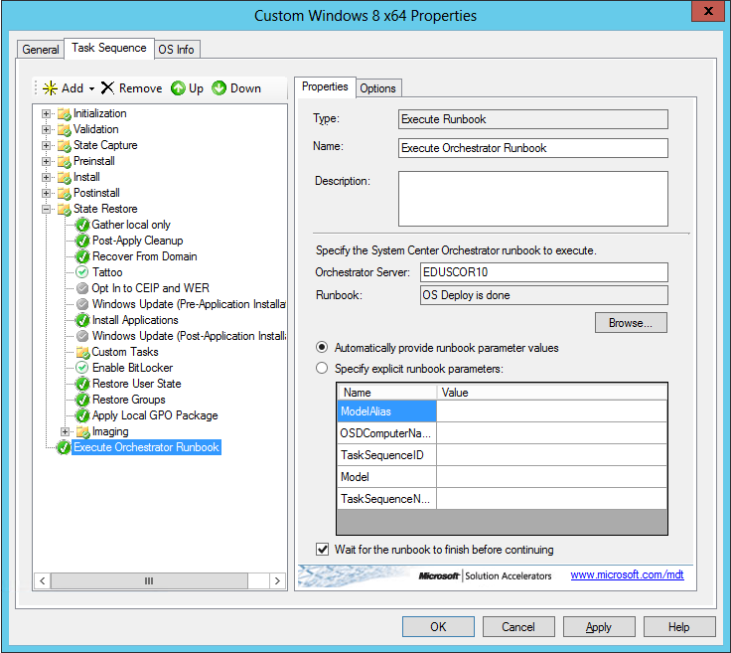This screenshot has width=731, height=653.
Task: Switch to the OS Info tab
Action: 178,49
